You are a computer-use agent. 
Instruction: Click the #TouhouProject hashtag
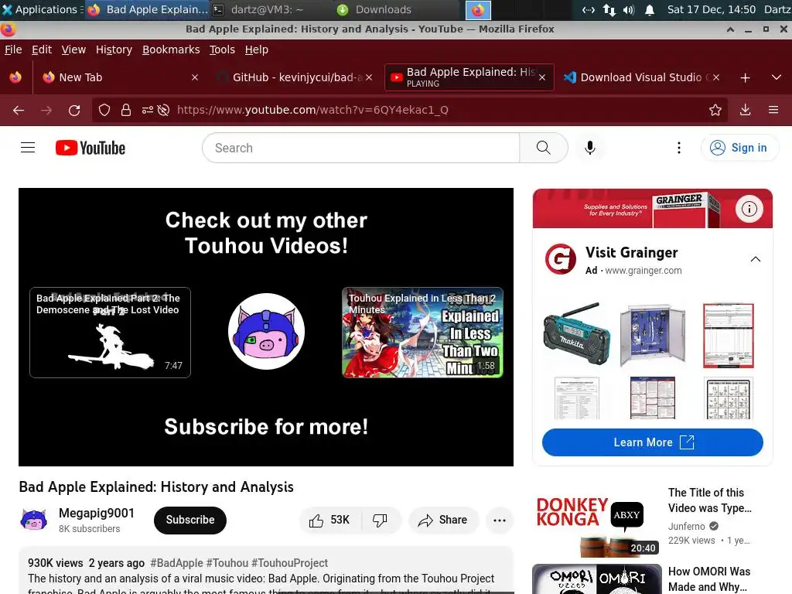click(289, 563)
